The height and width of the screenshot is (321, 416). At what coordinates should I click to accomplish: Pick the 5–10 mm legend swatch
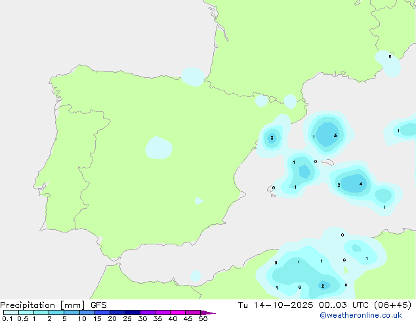72,312
